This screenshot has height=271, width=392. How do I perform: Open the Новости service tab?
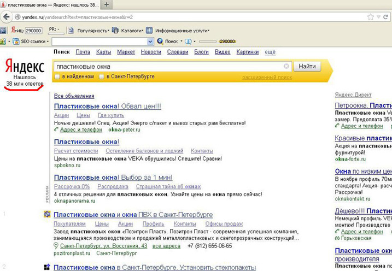(x=151, y=52)
